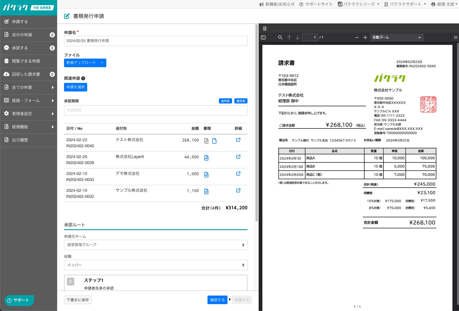This screenshot has height=311, width=459.
Task: Click the バクラク logo in the header
Action: pyautogui.click(x=29, y=7)
